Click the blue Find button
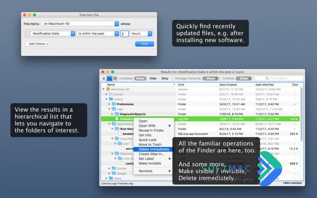 coord(145,44)
